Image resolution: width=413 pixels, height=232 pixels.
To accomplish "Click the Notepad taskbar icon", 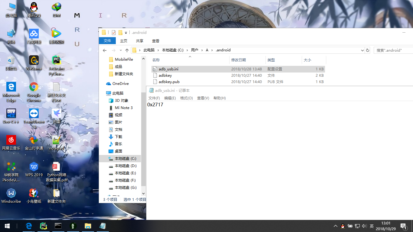I will pyautogui.click(x=102, y=226).
